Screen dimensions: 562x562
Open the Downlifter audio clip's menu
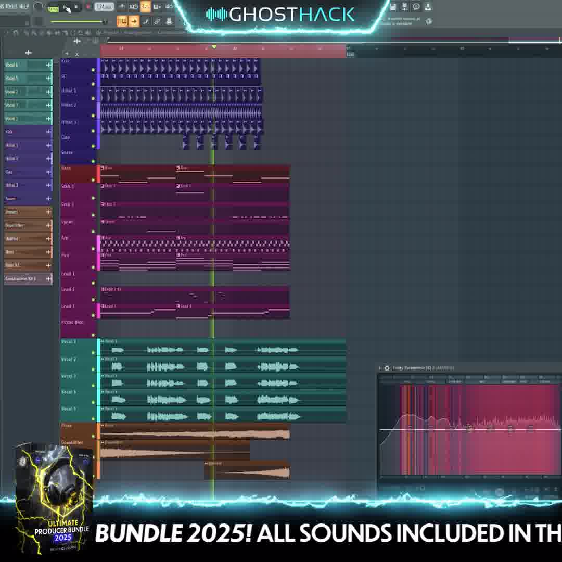[103, 443]
